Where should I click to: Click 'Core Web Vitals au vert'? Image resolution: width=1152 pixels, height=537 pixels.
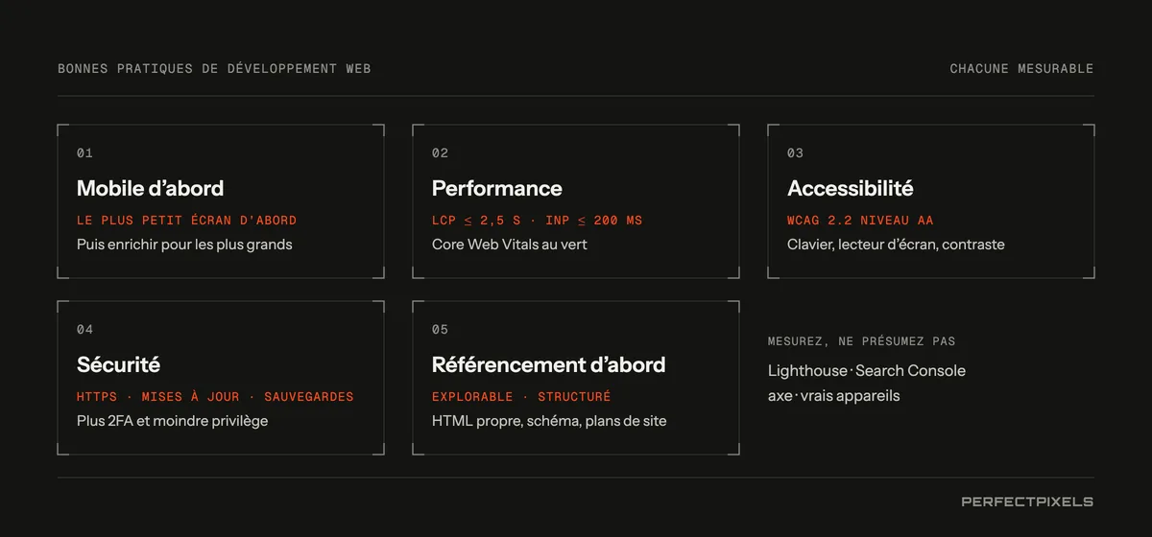509,245
